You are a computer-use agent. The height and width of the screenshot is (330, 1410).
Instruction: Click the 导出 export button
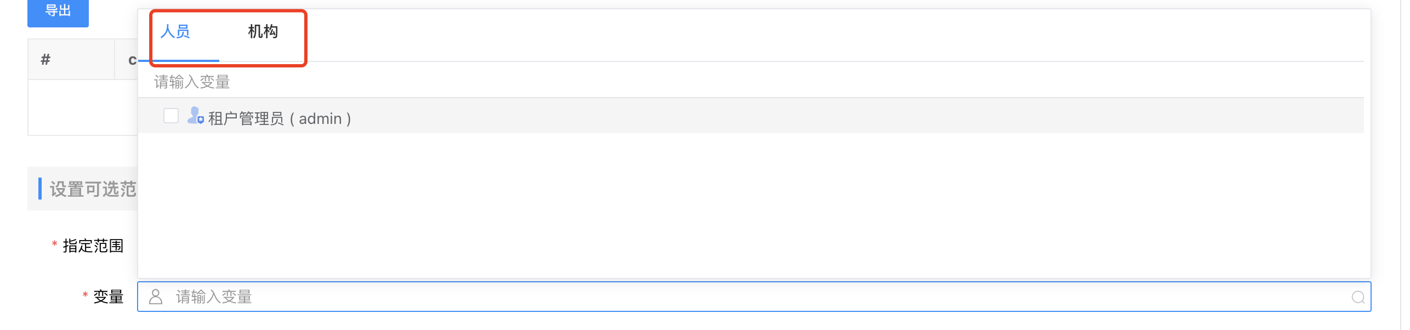coord(58,12)
